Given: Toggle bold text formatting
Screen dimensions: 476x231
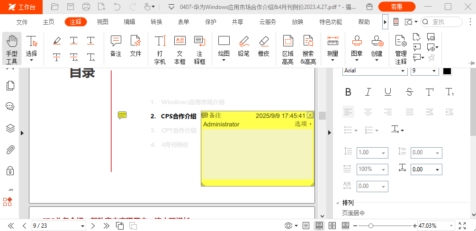Looking at the screenshot, I should pos(348,92).
